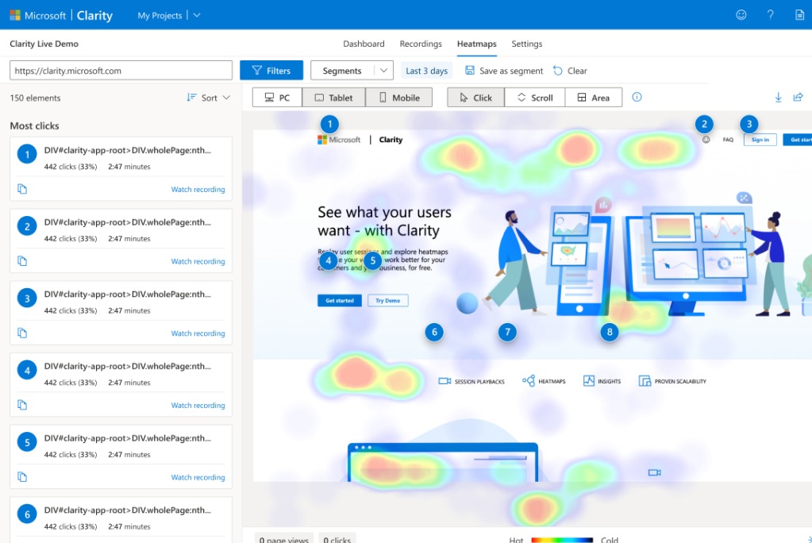Viewport: 812px width, 543px height.
Task: Click Get started button in hero preview
Action: [339, 301]
